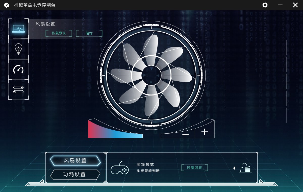This screenshot has width=303, height=192.
Task: Toggle the 风扇强转 button
Action: pyautogui.click(x=194, y=168)
